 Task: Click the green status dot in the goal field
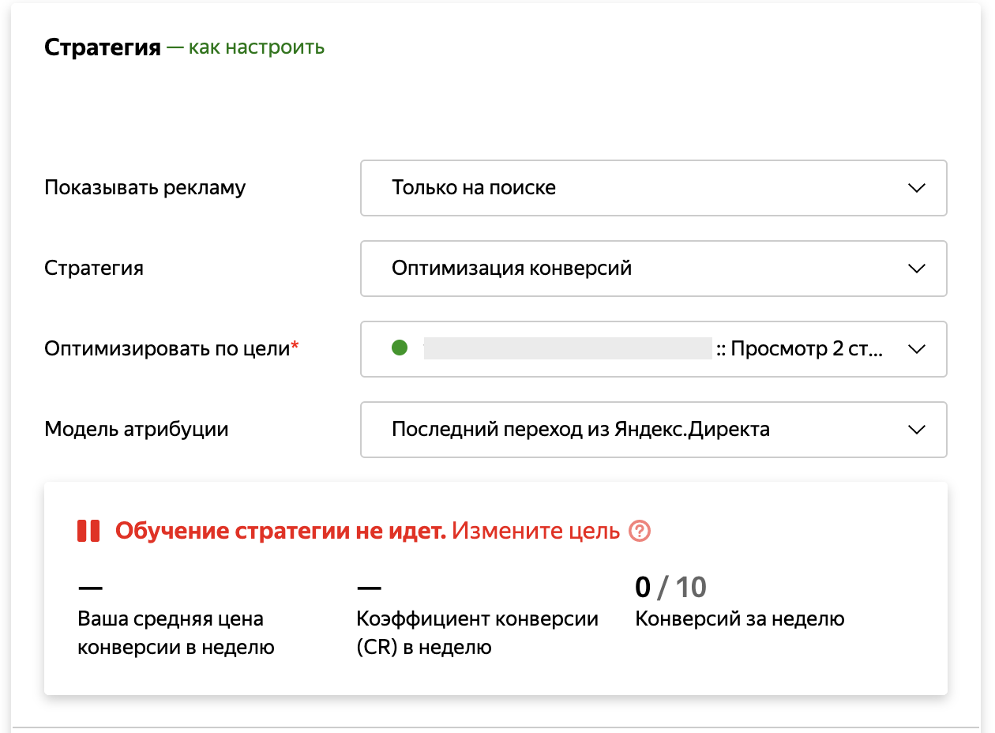point(400,348)
